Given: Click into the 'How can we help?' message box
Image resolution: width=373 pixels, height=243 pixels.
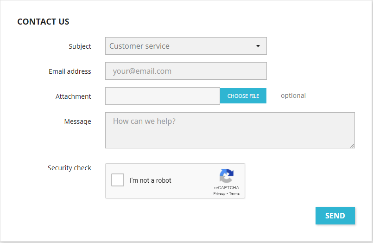Looking at the screenshot, I should point(230,130).
